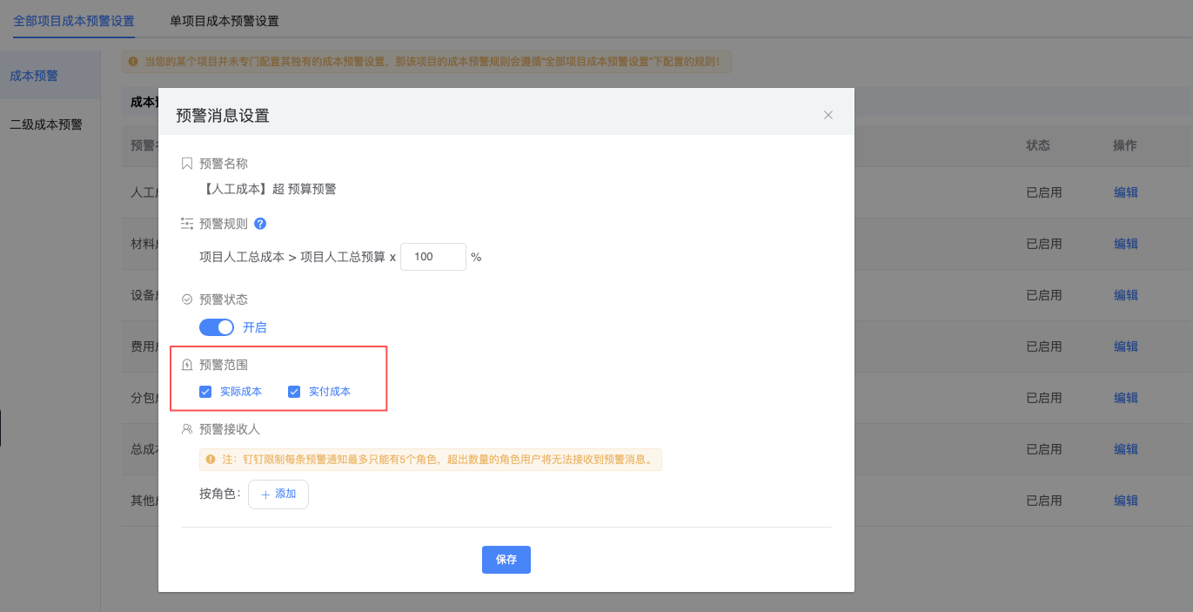
Task: Click the sliders icon next to 预警规则
Action: coord(186,224)
